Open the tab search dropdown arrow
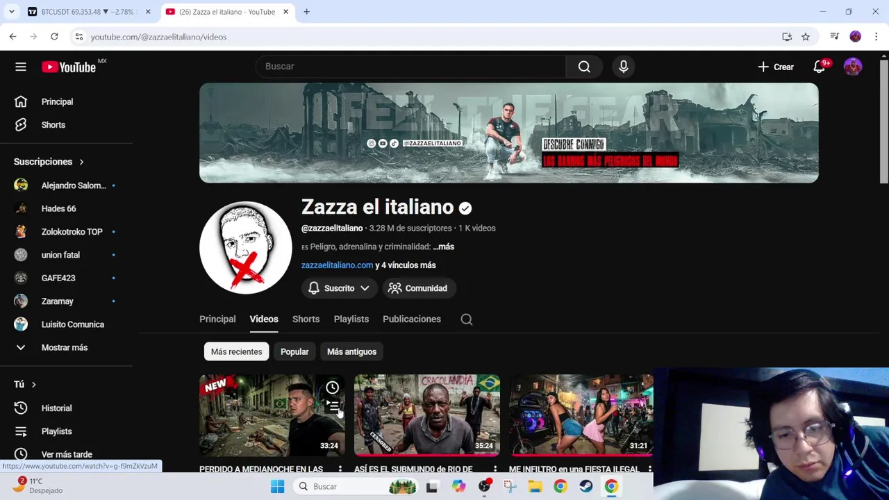Viewport: 889px width, 500px height. (x=11, y=12)
